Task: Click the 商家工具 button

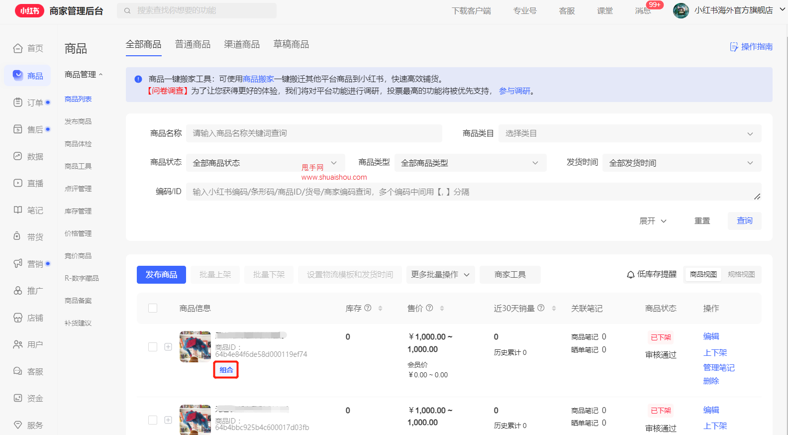Action: 510,275
